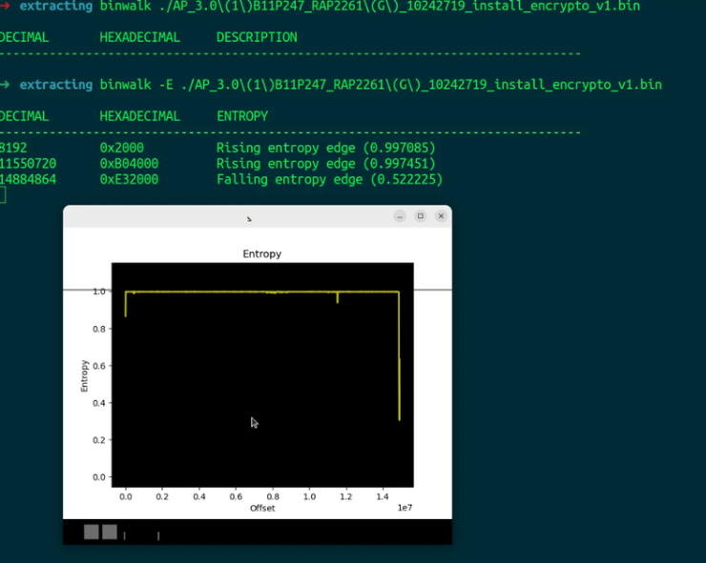Click 'Rising entropy edge (0.997085)' text
706x563 pixels.
click(326, 148)
